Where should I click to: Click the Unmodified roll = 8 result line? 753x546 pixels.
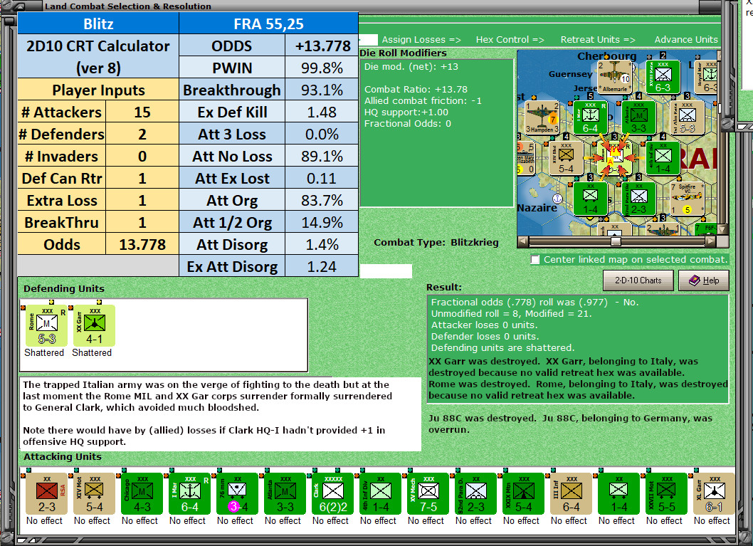pyautogui.click(x=512, y=314)
